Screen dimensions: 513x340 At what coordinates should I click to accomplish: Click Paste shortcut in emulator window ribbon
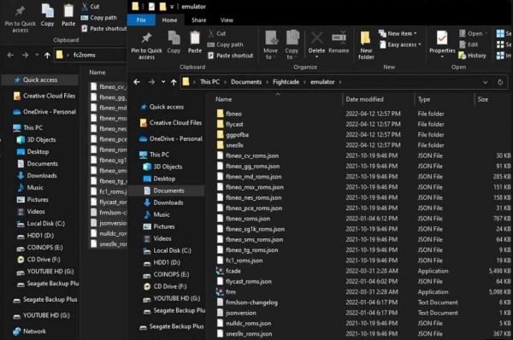pyautogui.click(x=231, y=56)
